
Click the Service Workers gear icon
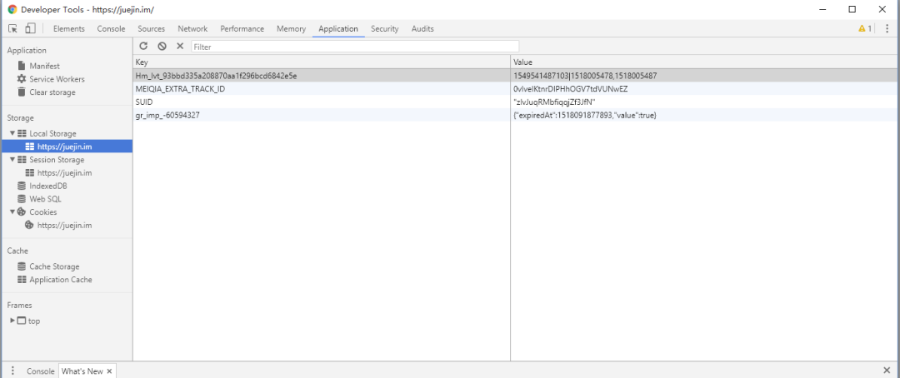(22, 79)
